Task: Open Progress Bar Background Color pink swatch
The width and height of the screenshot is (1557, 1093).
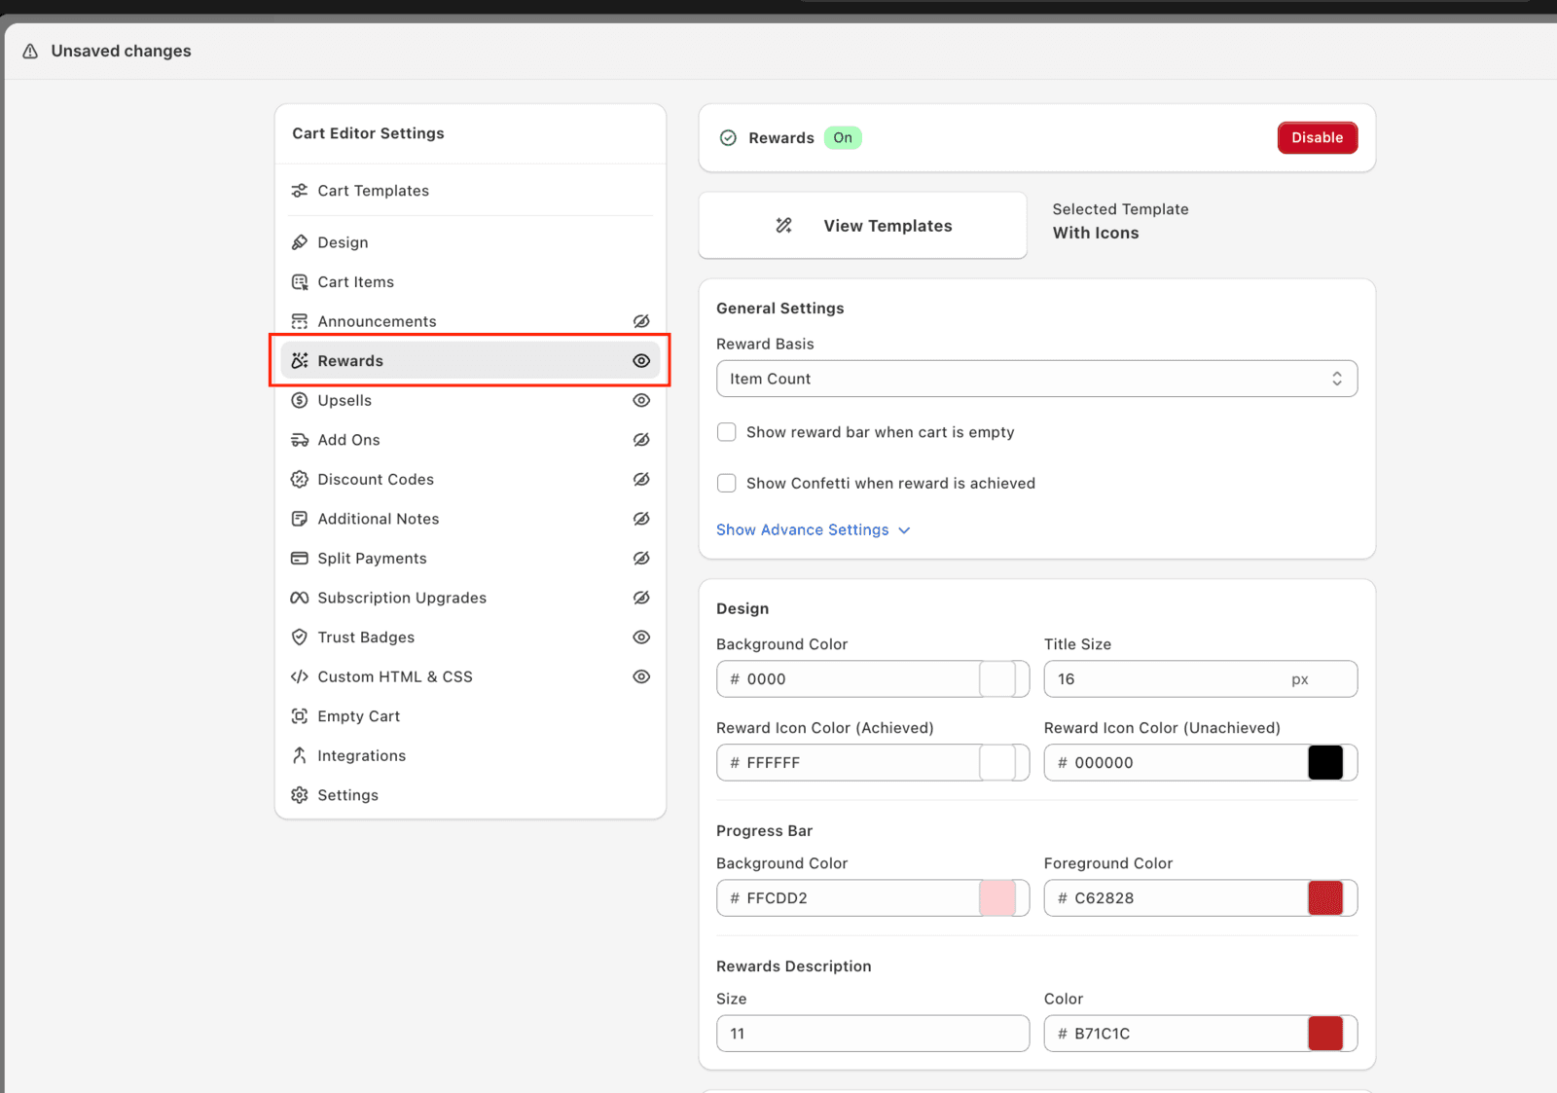Action: tap(997, 898)
